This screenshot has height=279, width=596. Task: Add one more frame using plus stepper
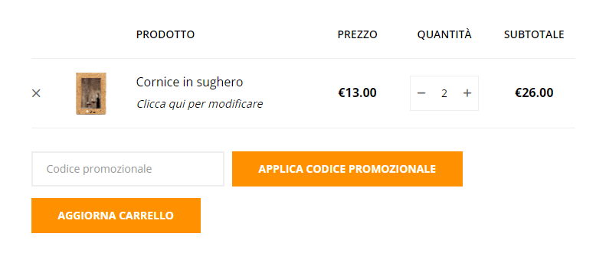467,93
